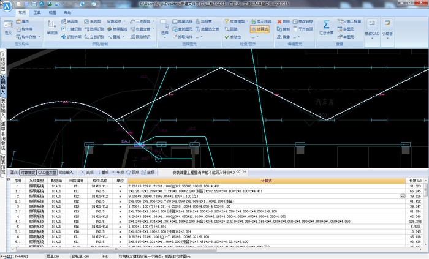Screen dimensions: 429x259
Task: Click the 汇总计算 sigma icon
Action: pyautogui.click(x=325, y=26)
